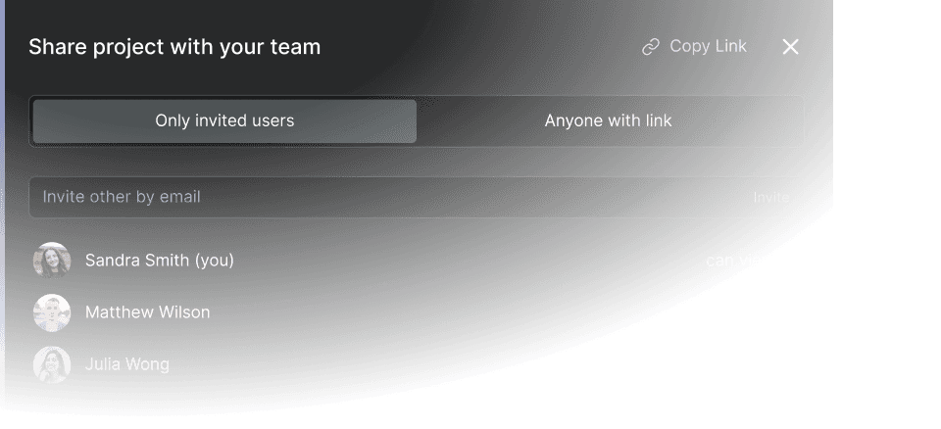Choose the Julia Wong member name
This screenshot has width=941, height=429.
pyautogui.click(x=127, y=364)
